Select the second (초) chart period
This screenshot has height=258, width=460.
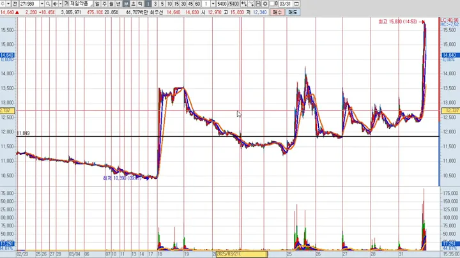(133, 4)
